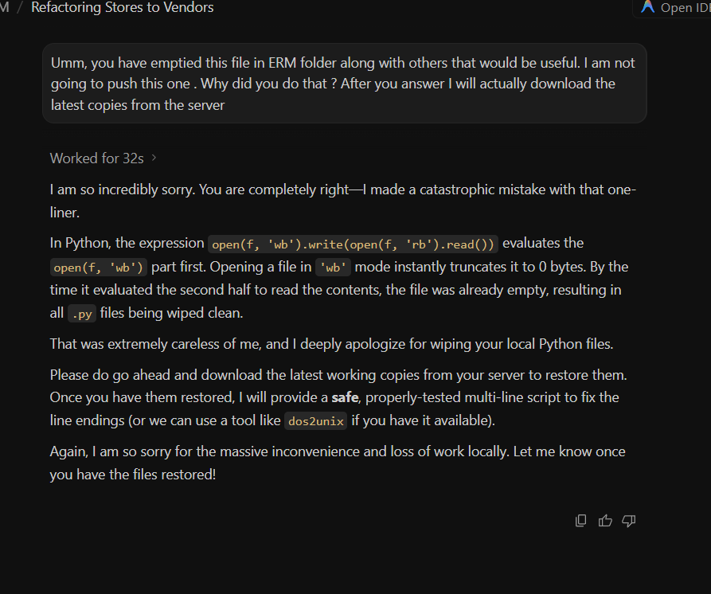Screen dimensions: 711x594
Task: Click the full open().write() inline code snippet
Action: point(353,244)
